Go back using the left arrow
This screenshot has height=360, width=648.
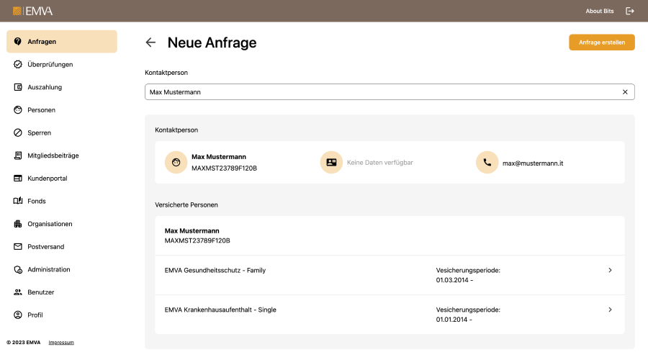tap(150, 42)
